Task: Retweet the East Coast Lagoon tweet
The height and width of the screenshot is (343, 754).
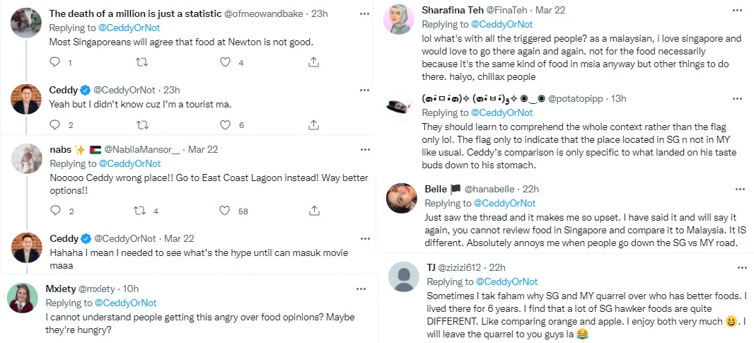Action: 141,211
